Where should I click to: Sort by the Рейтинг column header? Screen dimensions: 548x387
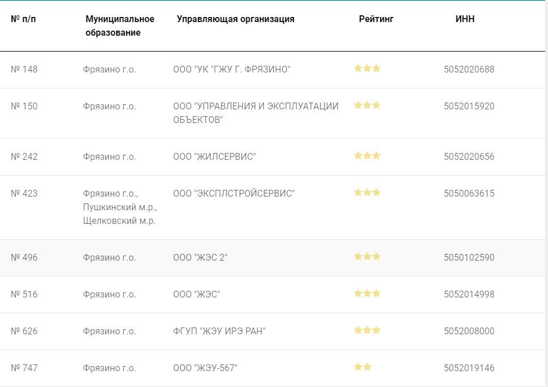click(x=376, y=19)
